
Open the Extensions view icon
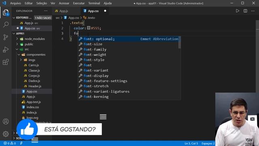tap(6, 62)
